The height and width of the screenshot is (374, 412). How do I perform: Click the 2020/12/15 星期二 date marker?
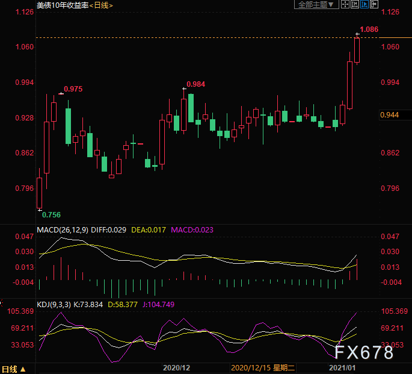(260, 367)
